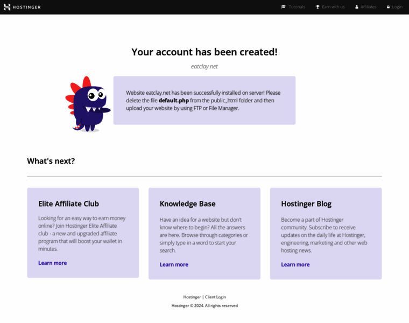The width and height of the screenshot is (409, 323).
Task: Click the person icon beside Affiliates
Action: [357, 7]
